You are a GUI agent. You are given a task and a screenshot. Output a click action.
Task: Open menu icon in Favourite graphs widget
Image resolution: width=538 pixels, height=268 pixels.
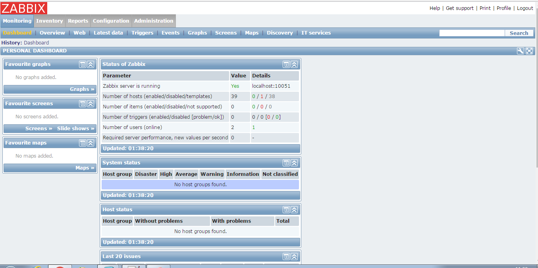(83, 64)
